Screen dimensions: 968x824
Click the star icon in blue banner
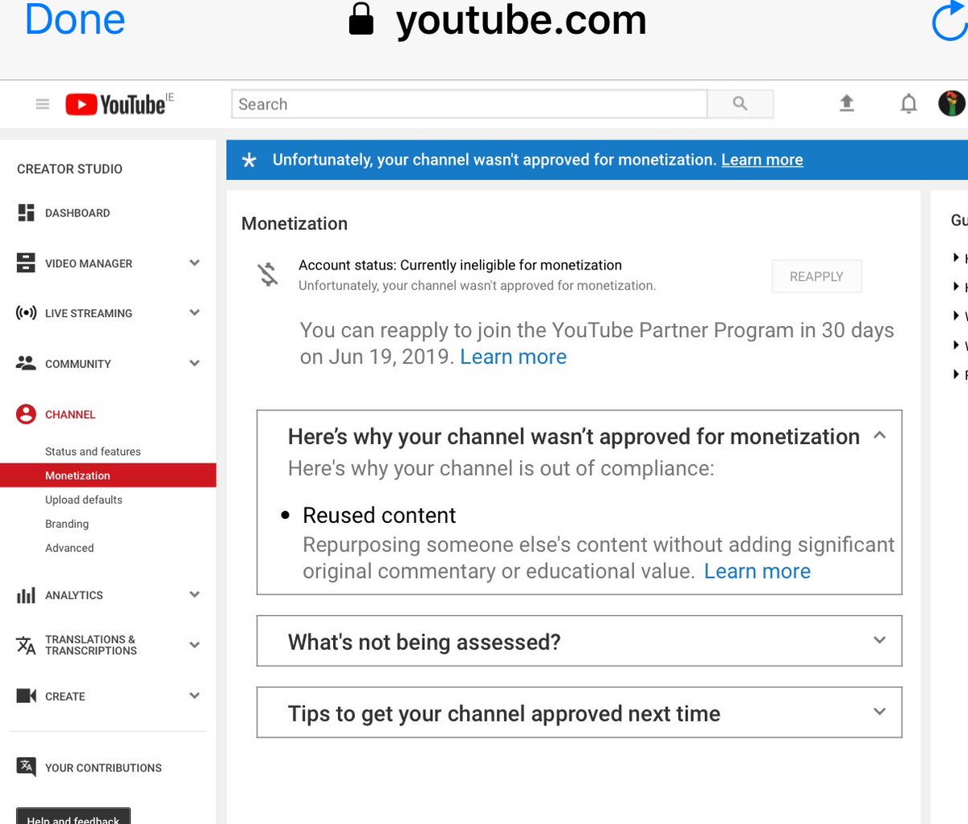click(249, 160)
